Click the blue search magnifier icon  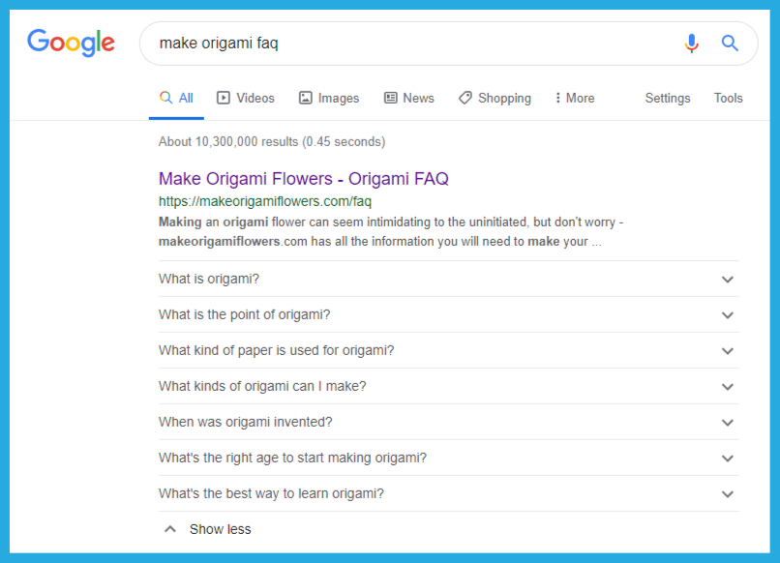click(730, 44)
